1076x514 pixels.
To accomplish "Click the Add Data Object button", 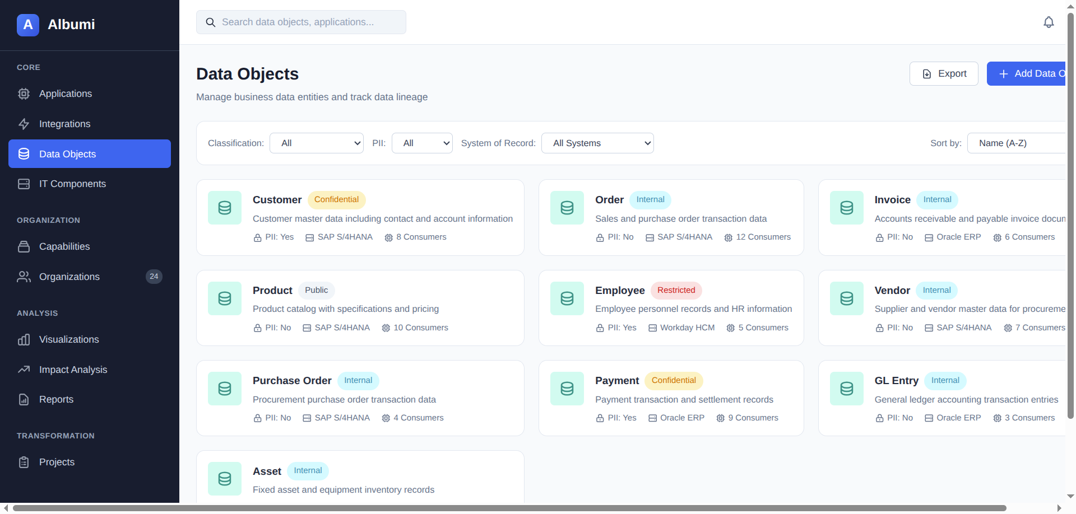I will pyautogui.click(x=1027, y=74).
